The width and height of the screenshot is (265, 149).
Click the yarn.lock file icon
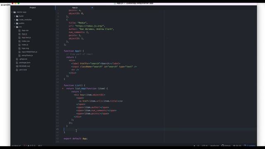pyautogui.click(x=17, y=70)
